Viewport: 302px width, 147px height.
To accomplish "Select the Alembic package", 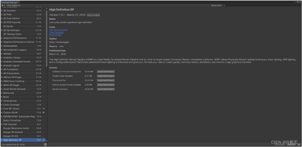I will pyautogui.click(x=23, y=54).
